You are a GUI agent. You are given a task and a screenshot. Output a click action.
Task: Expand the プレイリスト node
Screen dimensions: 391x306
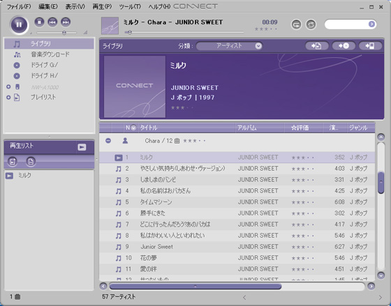[x=8, y=98]
